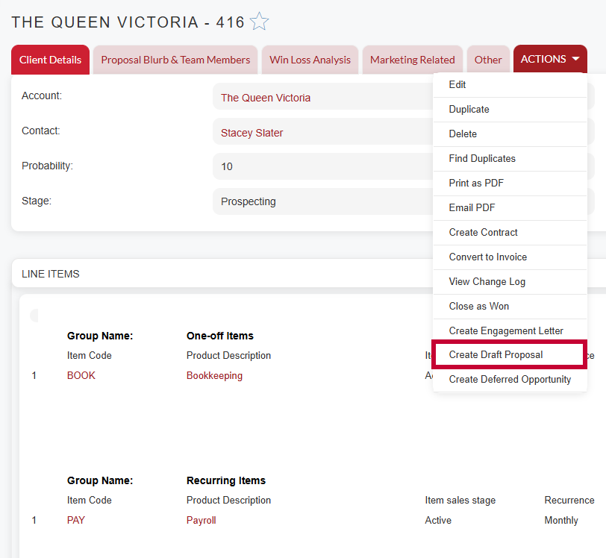Screen dimensions: 606x558
Task: Choose Close as Won
Action: click(x=510, y=307)
